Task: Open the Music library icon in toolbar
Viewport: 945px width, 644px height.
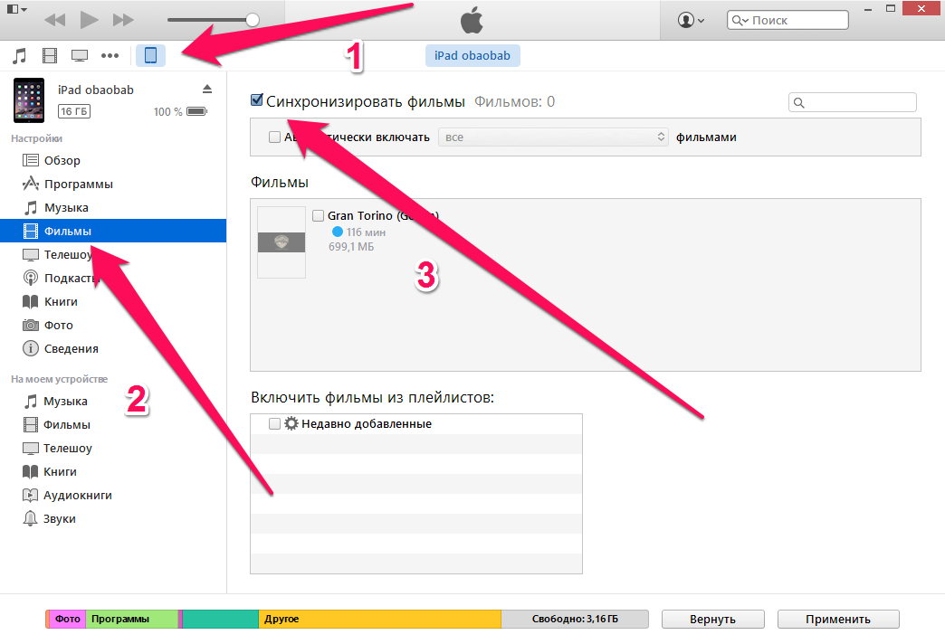Action: (x=19, y=56)
